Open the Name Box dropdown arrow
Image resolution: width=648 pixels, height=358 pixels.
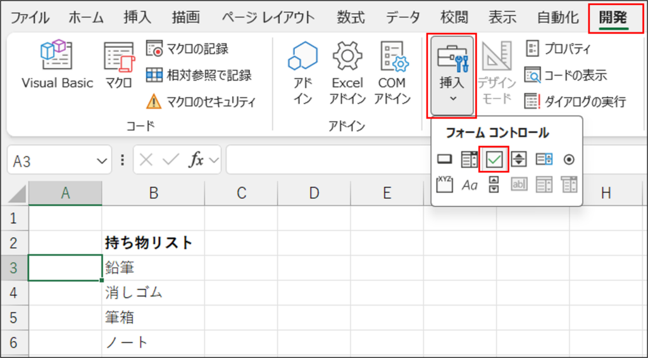102,160
